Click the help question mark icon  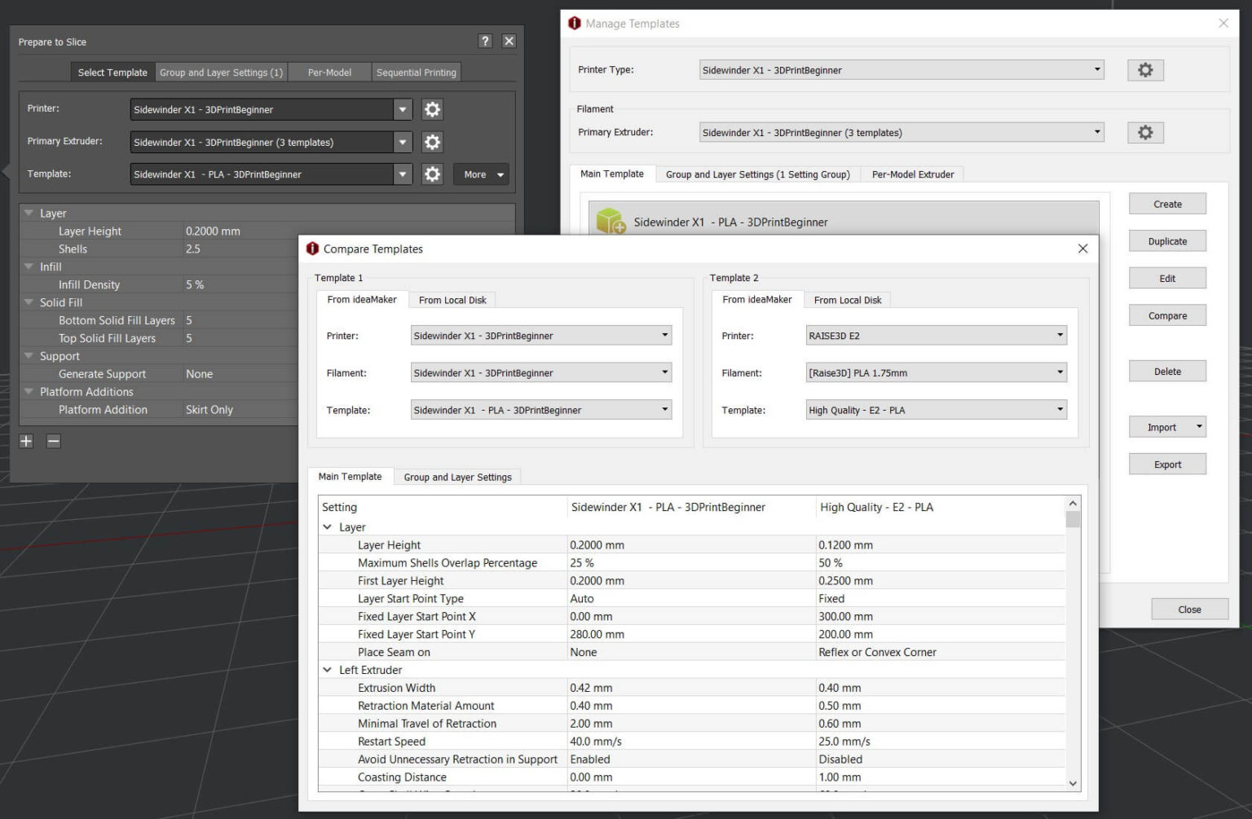(485, 41)
